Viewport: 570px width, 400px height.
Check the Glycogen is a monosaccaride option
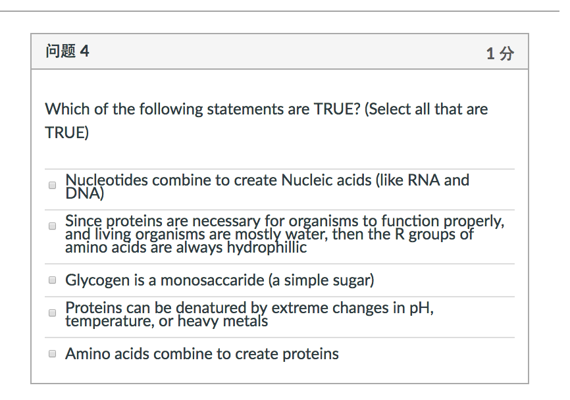pos(52,279)
